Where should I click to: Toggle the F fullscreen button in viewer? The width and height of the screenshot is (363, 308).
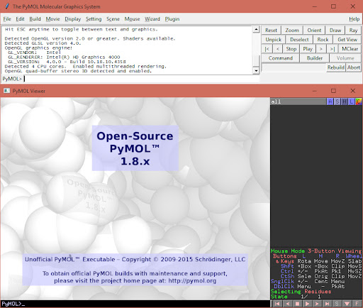(x=357, y=304)
